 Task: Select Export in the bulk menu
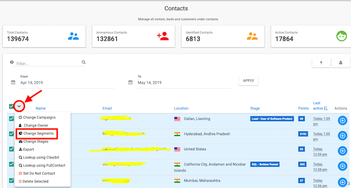pyautogui.click(x=27, y=149)
